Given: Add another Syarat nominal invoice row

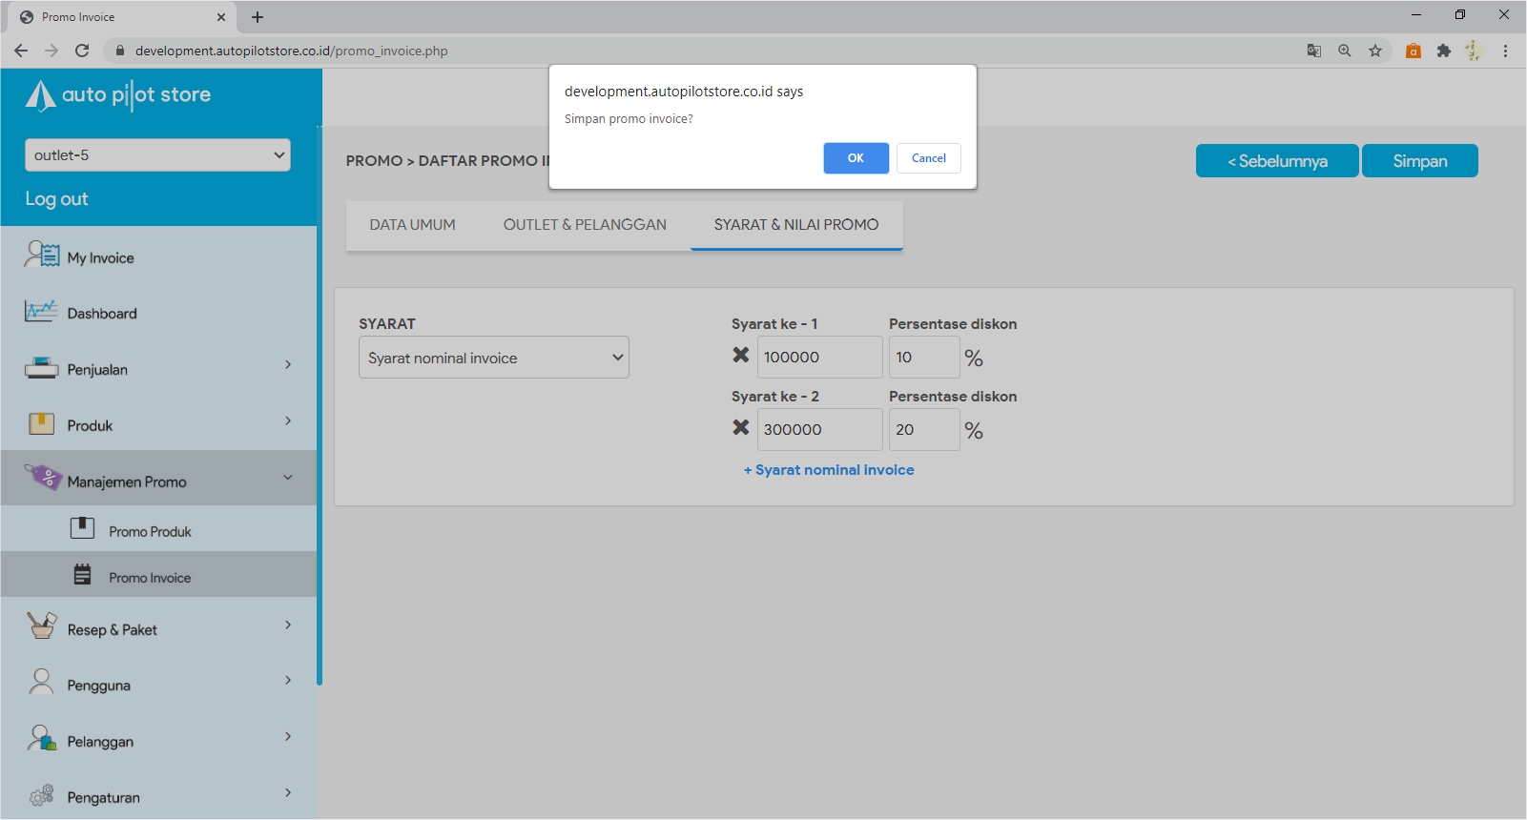Looking at the screenshot, I should tap(828, 470).
